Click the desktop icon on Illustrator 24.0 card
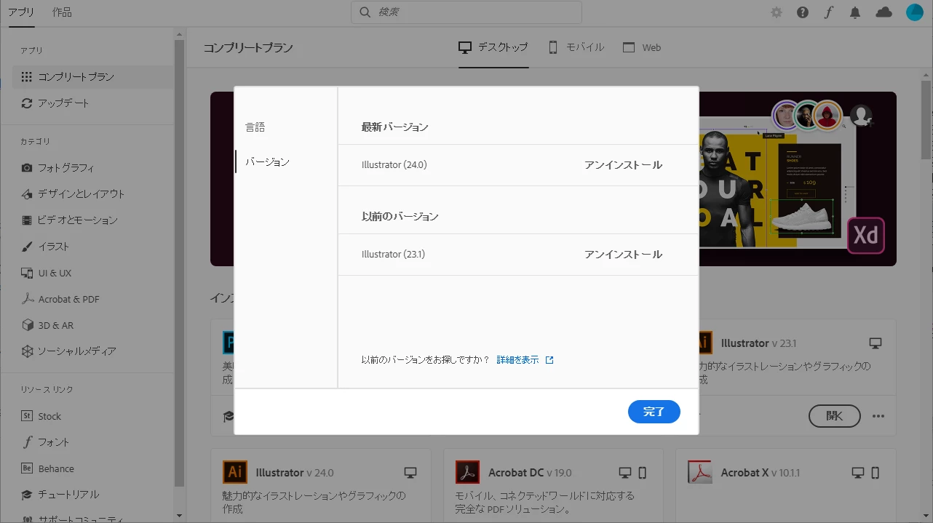The height and width of the screenshot is (523, 933). tap(410, 473)
